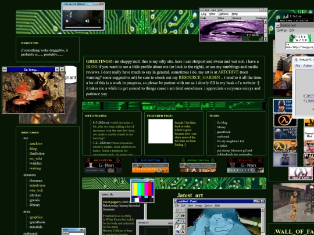Open the /graphics directory link
The height and width of the screenshot is (235, 314).
35,217
